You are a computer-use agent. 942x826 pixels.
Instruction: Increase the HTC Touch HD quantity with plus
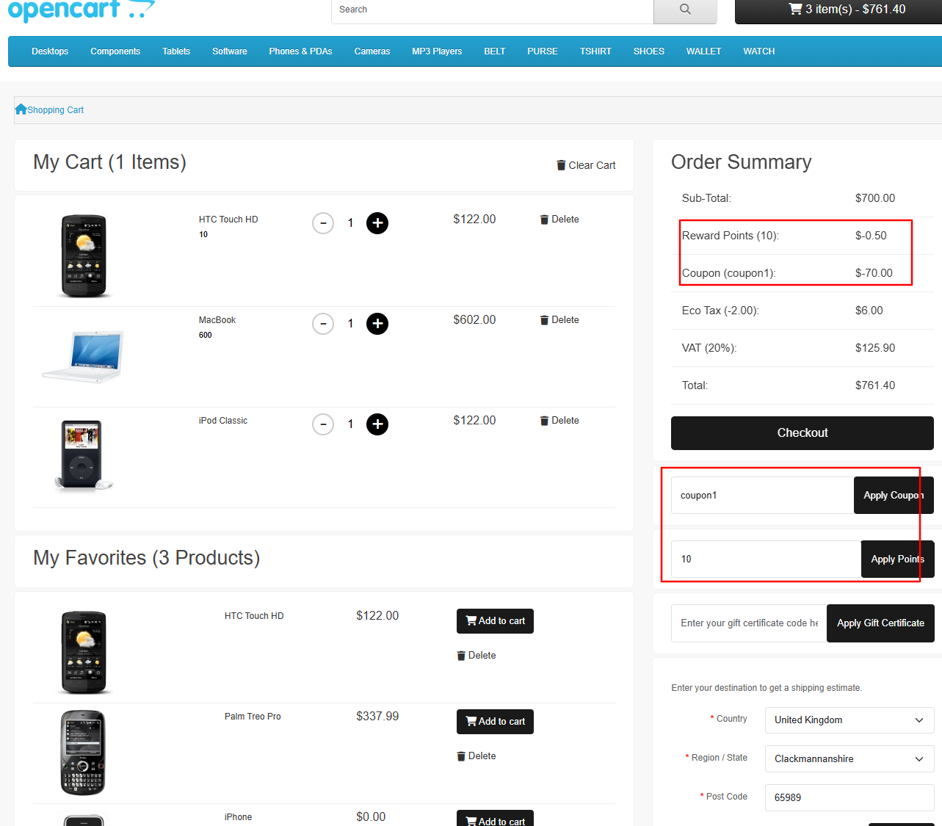377,223
